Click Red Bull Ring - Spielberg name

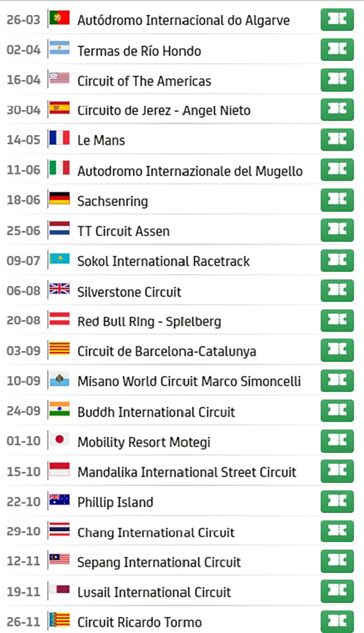pos(149,321)
